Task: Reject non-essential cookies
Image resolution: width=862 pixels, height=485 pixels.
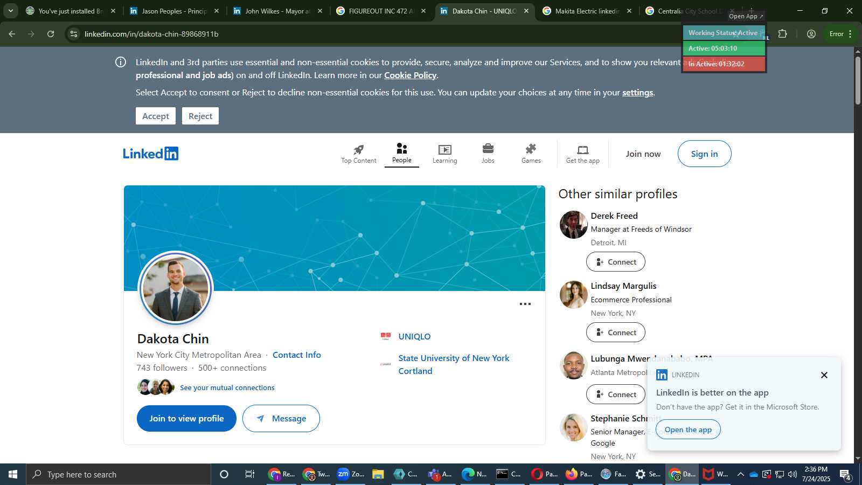Action: pos(200,116)
